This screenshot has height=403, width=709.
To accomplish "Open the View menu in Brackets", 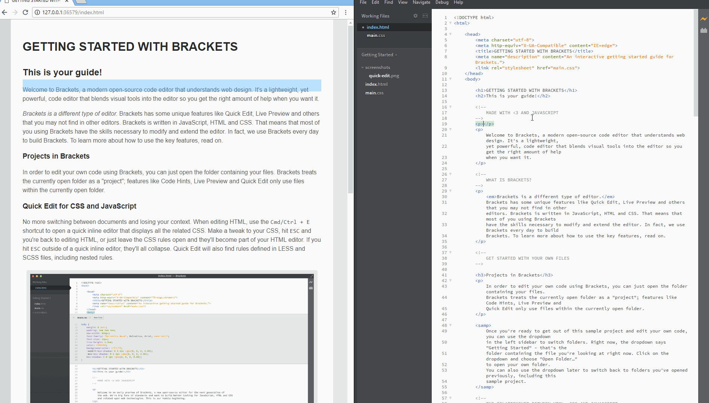I will tap(403, 2).
